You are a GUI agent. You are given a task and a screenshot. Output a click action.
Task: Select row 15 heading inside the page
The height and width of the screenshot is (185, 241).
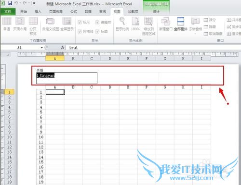pos(41,162)
